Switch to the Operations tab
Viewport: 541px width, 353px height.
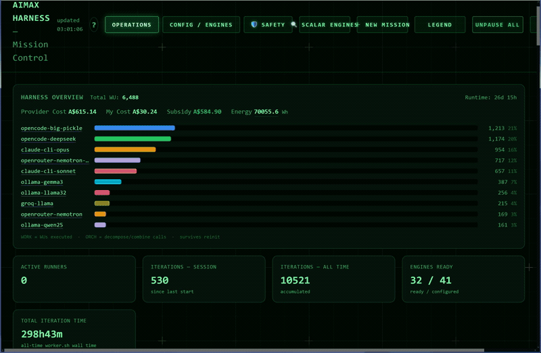131,25
